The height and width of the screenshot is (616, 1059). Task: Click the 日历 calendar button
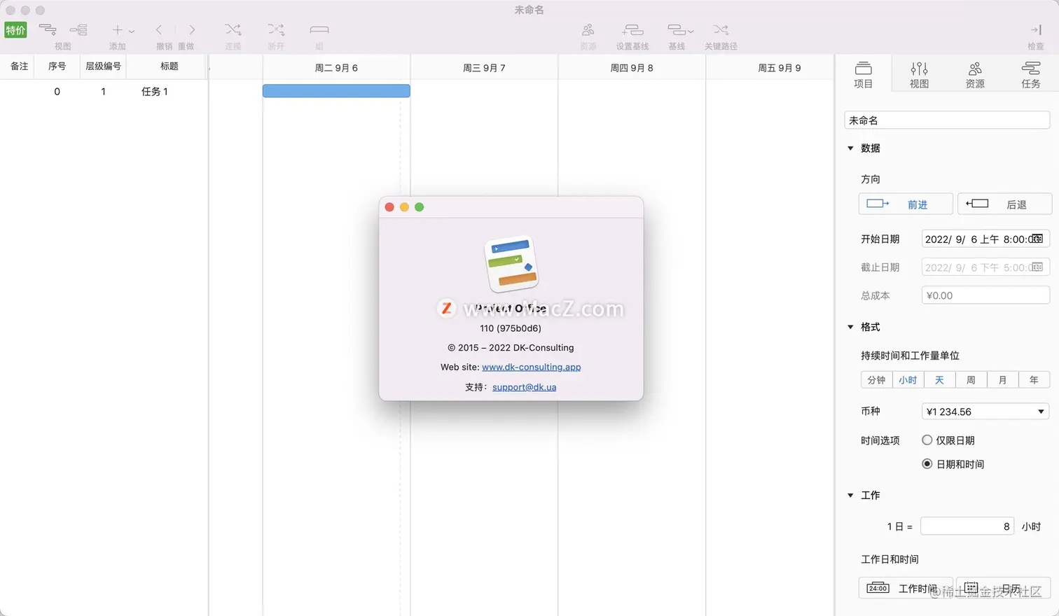pyautogui.click(x=1003, y=588)
